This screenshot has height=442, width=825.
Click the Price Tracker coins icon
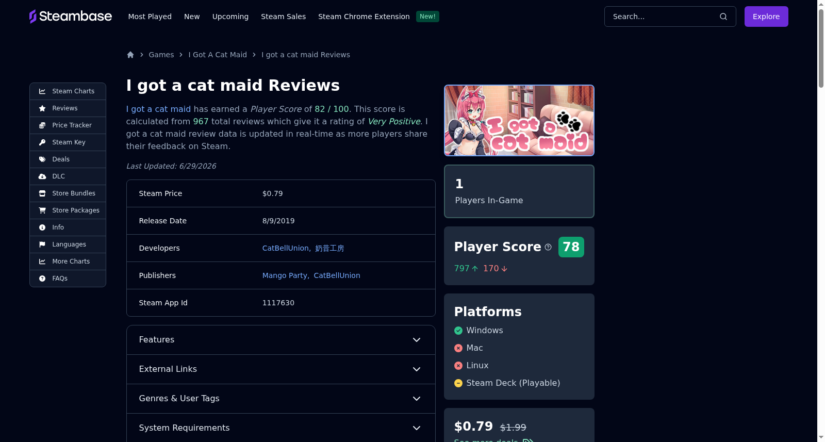click(42, 125)
